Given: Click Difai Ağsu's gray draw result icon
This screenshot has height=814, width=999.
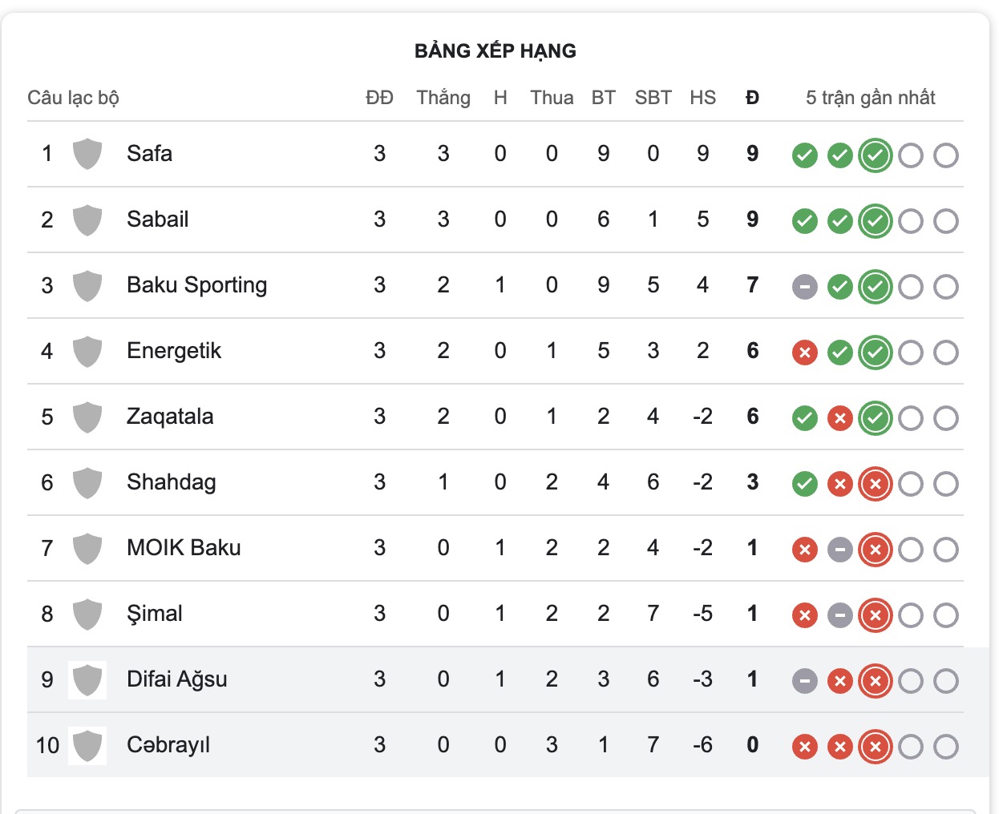Looking at the screenshot, I should [x=804, y=681].
